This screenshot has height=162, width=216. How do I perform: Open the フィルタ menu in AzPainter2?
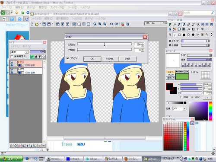point(77,19)
